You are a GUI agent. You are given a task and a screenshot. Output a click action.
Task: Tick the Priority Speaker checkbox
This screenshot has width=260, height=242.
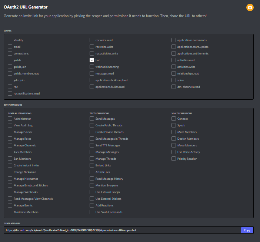(x=174, y=159)
